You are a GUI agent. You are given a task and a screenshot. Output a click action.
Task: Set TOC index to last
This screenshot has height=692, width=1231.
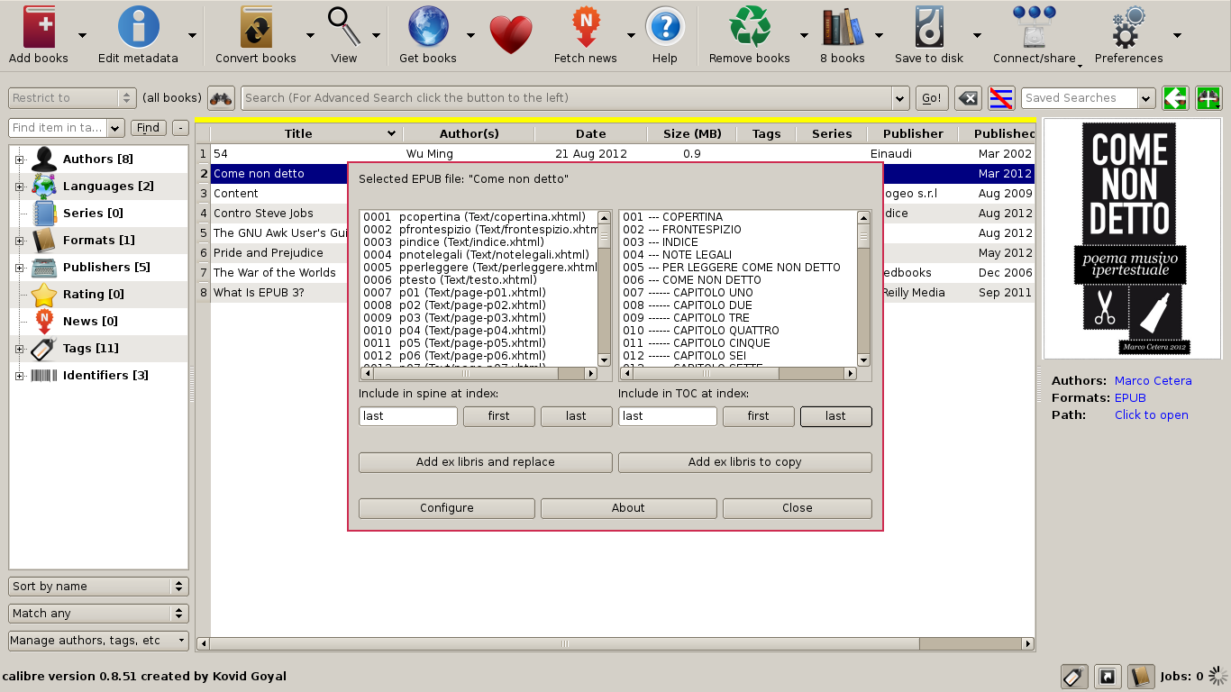tap(836, 416)
